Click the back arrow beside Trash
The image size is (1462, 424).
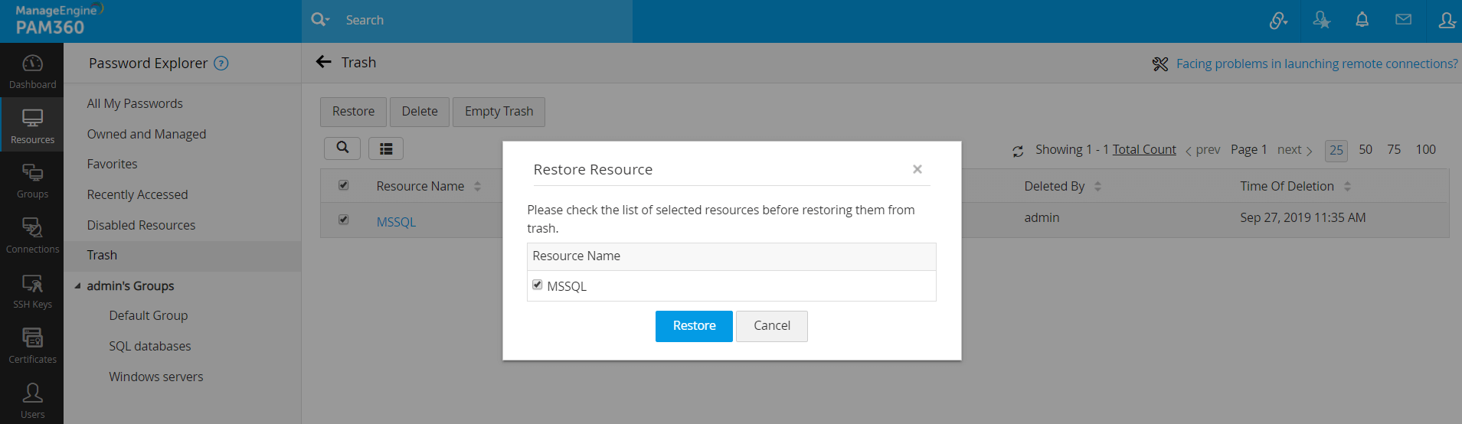324,62
